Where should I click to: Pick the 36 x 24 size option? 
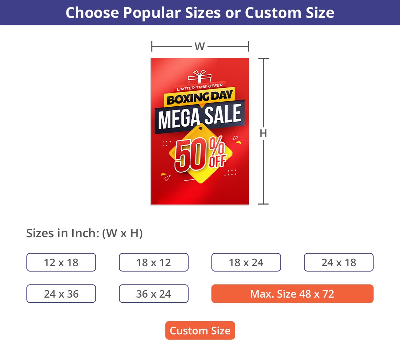154,294
